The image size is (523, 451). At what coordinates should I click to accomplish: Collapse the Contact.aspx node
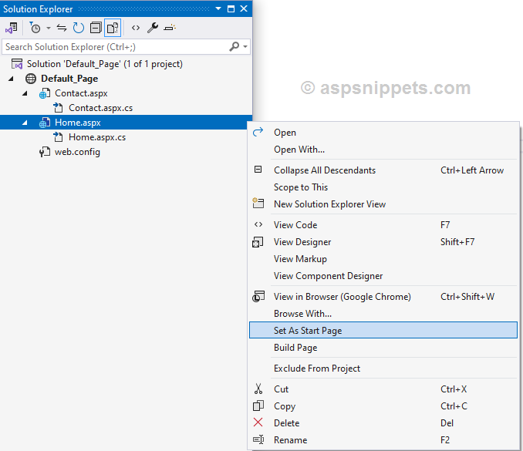tap(25, 93)
